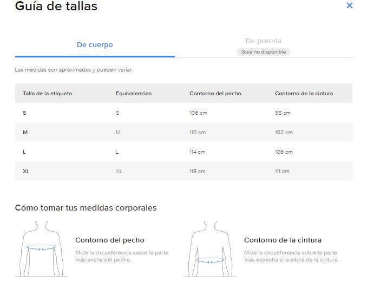
Task: Switch to the De prenda tab
Action: click(x=264, y=41)
